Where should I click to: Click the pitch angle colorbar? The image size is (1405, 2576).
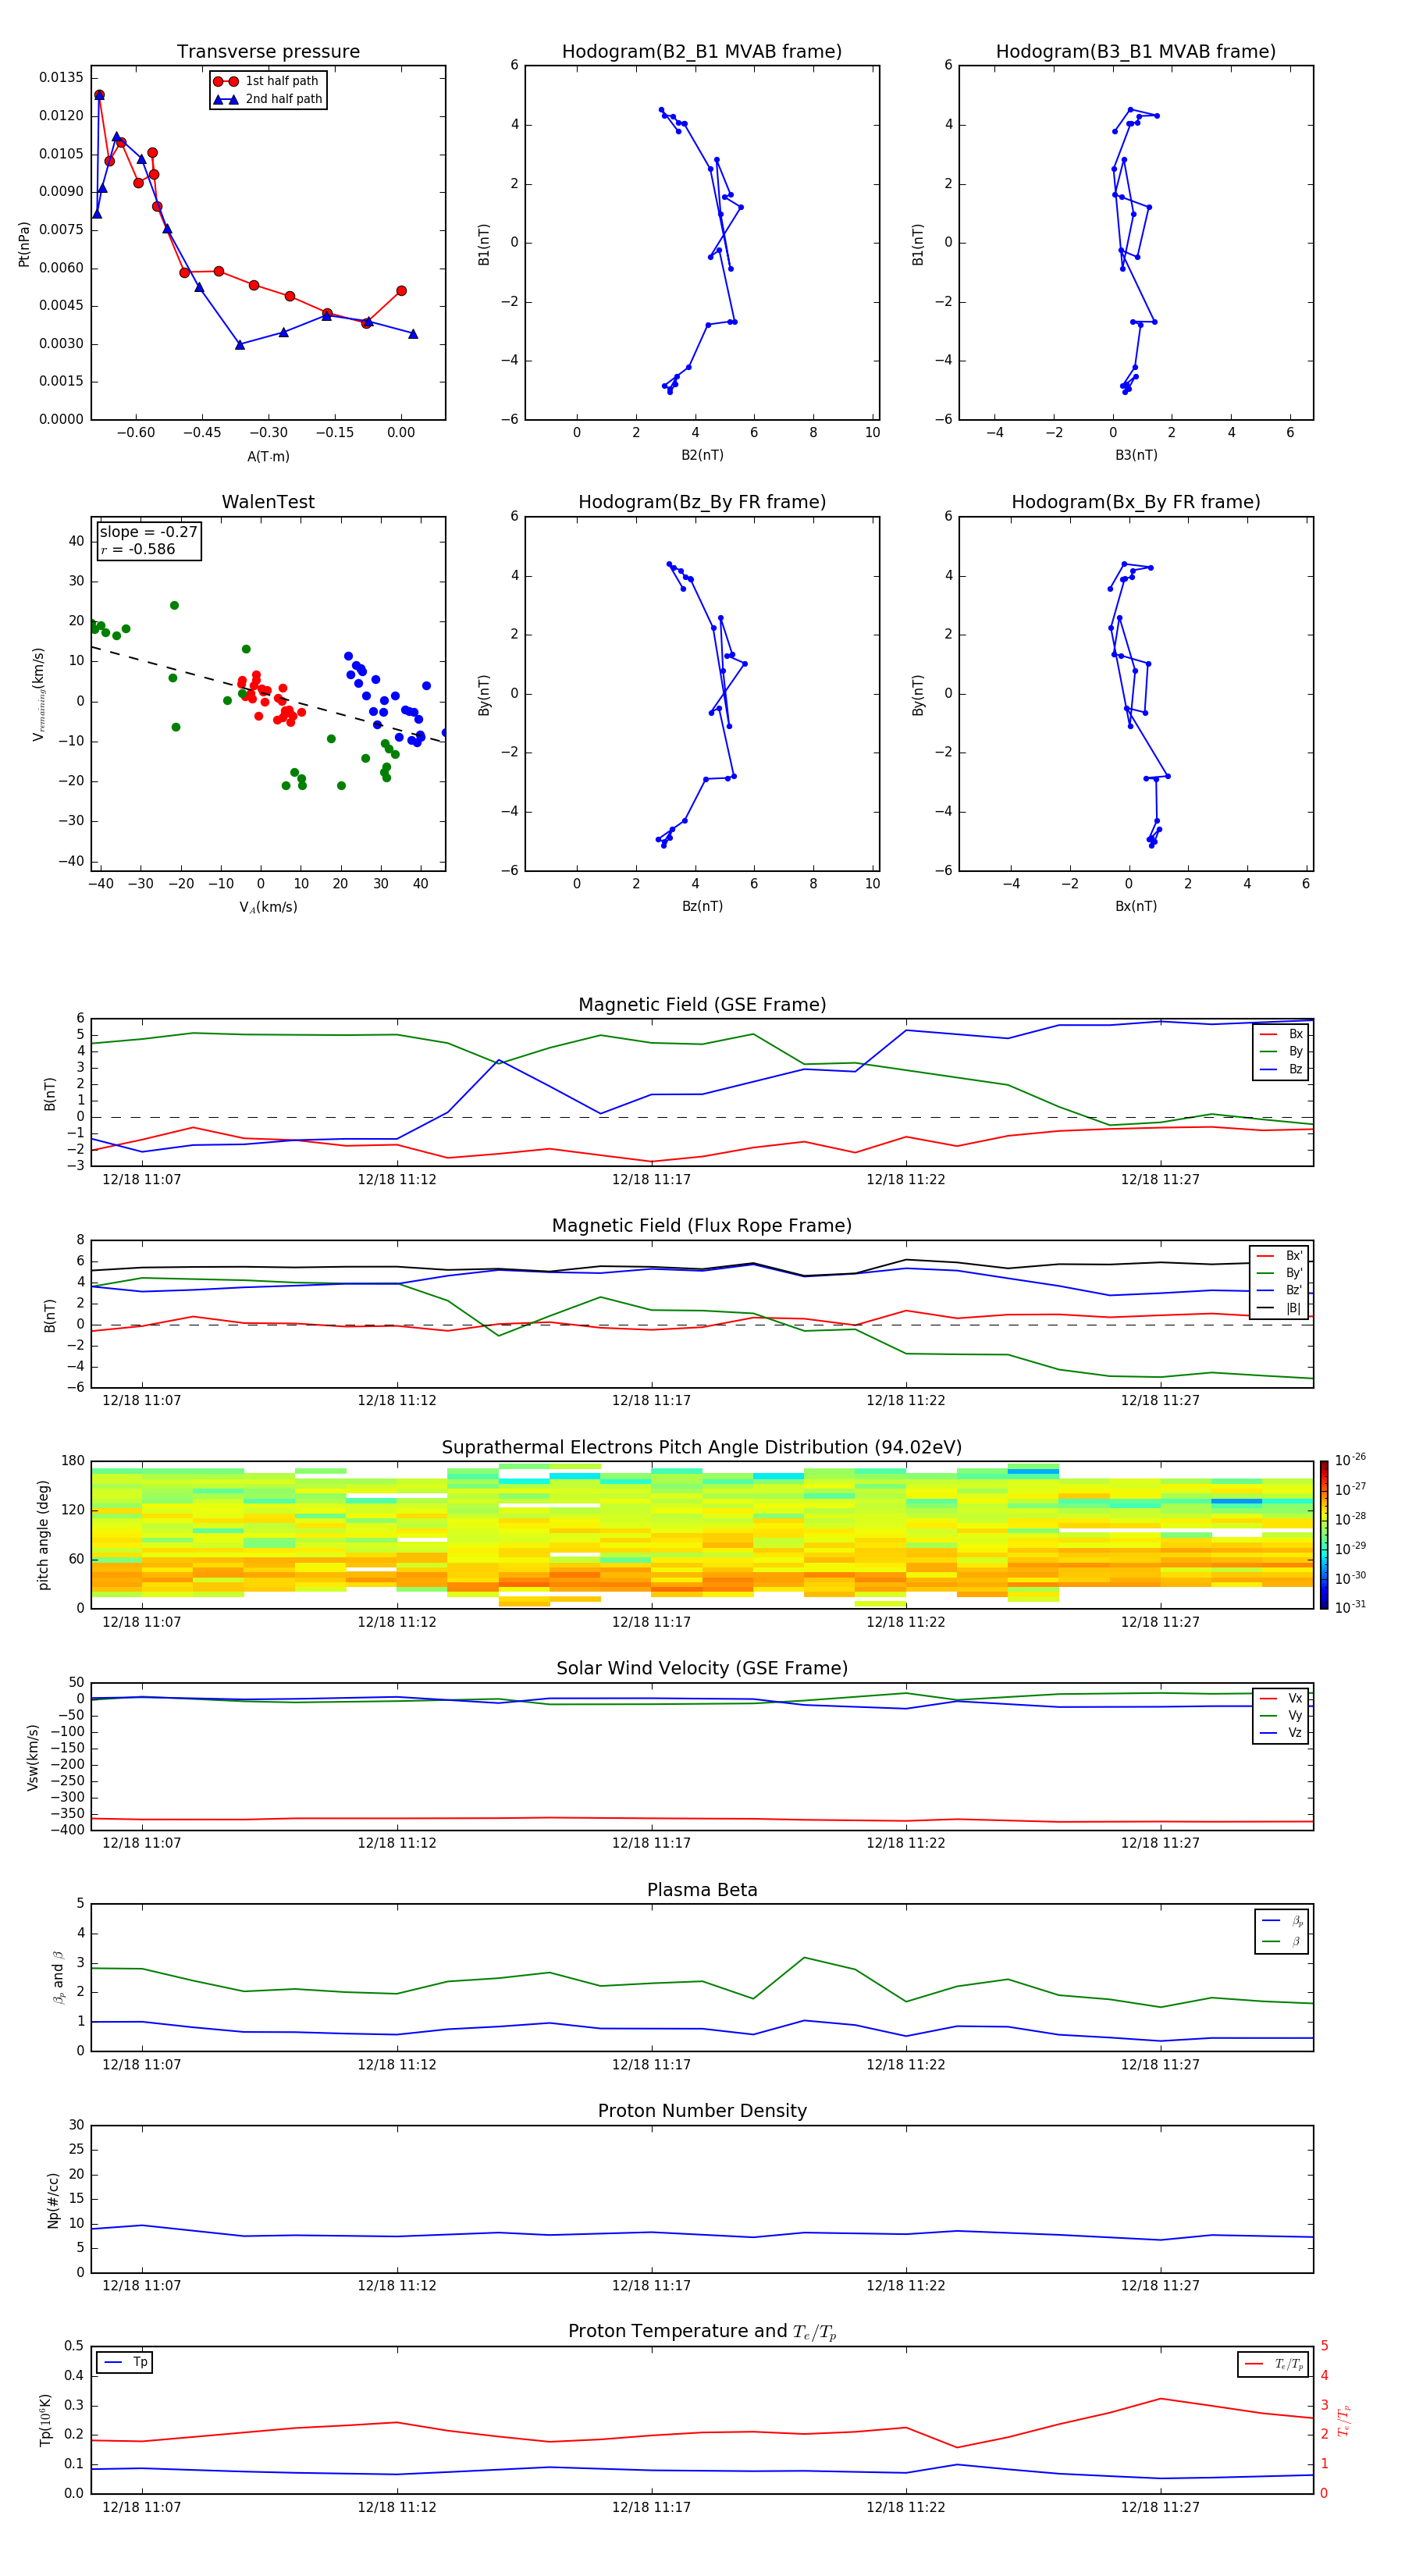[x=1323, y=1534]
